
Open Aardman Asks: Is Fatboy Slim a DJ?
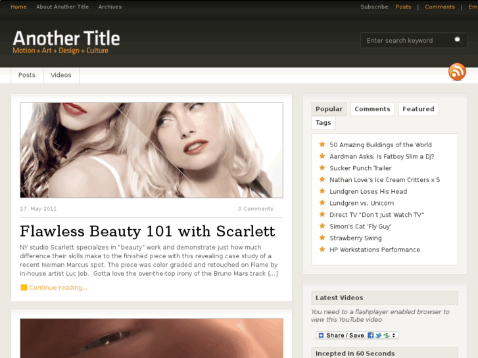[381, 156]
